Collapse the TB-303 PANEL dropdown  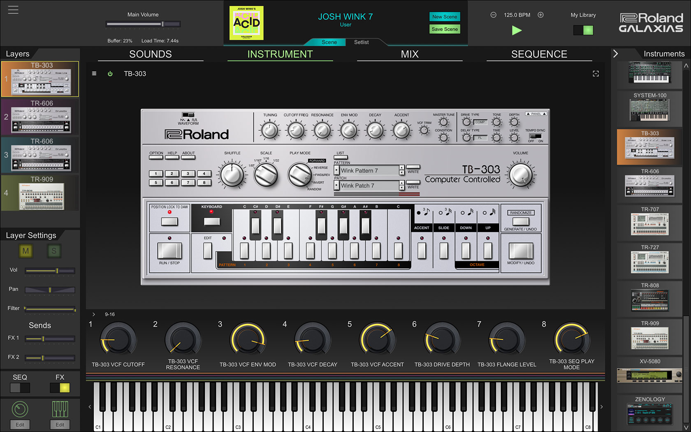[x=536, y=114]
